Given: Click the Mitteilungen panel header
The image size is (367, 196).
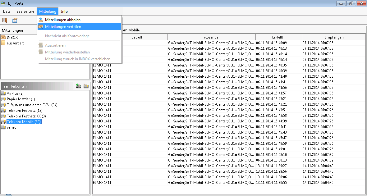Looking at the screenshot, I should tap(19, 30).
